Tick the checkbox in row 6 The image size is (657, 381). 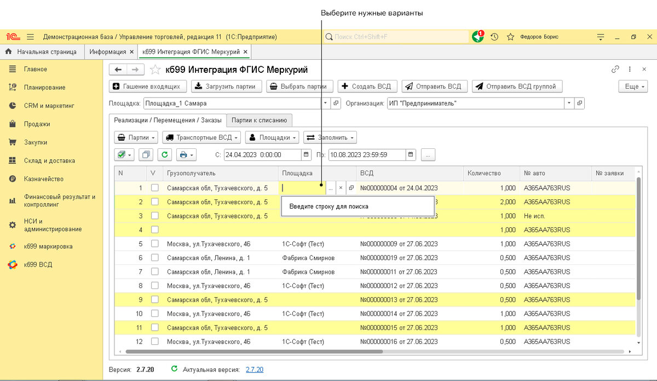[155, 258]
